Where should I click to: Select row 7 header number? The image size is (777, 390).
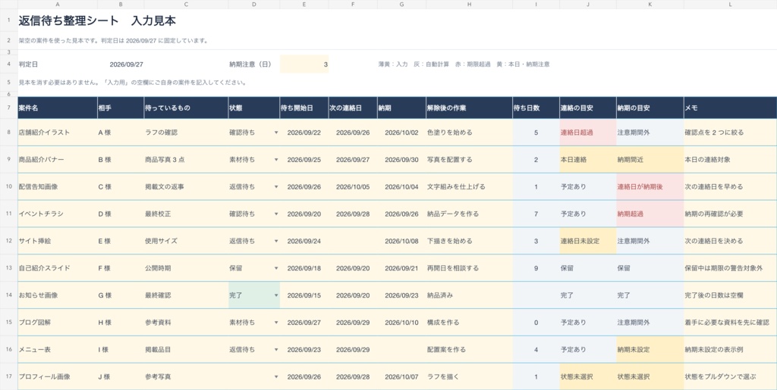(9, 108)
